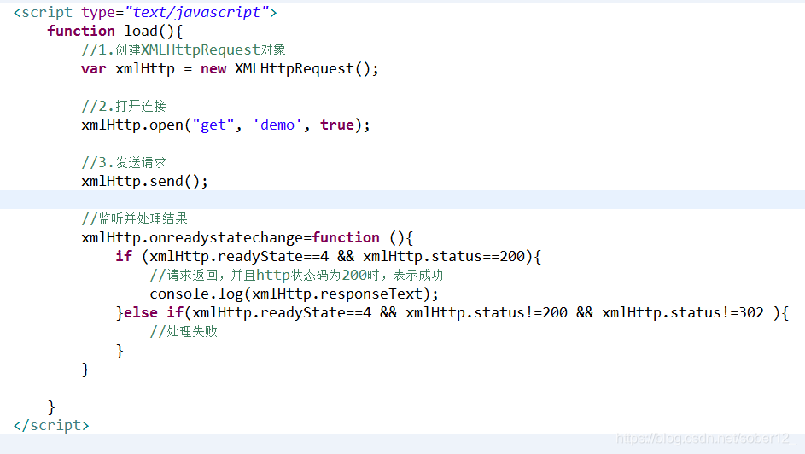
Task: Click the comment about http状态码为200时
Action: (x=297, y=276)
